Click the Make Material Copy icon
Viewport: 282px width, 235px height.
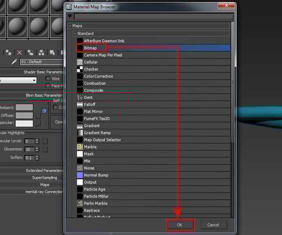tap(30, 53)
